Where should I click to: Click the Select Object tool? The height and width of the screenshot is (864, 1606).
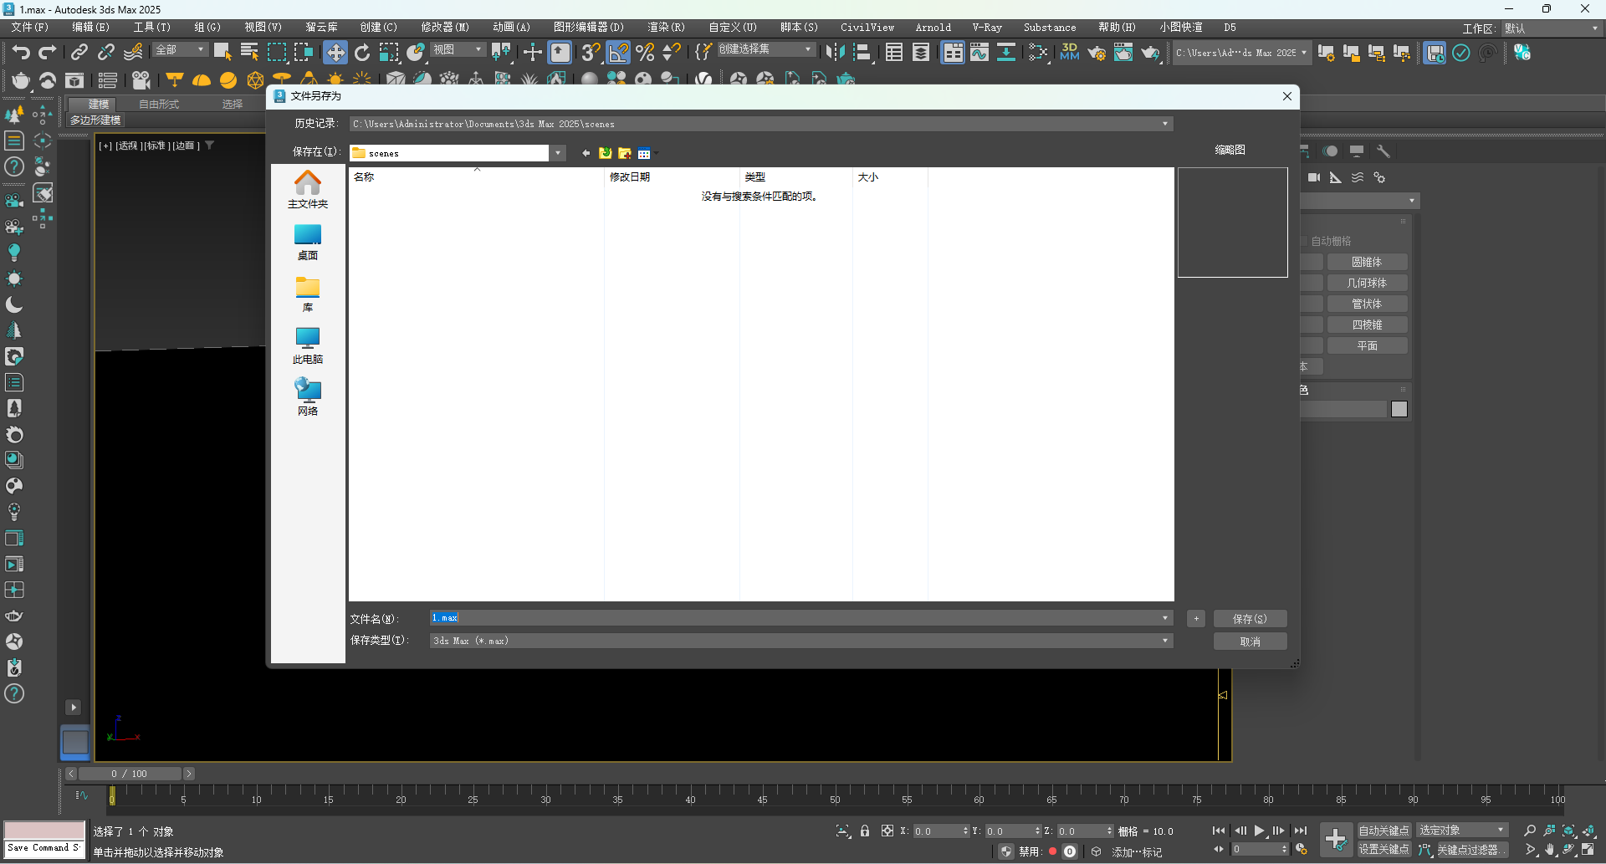[x=222, y=53]
